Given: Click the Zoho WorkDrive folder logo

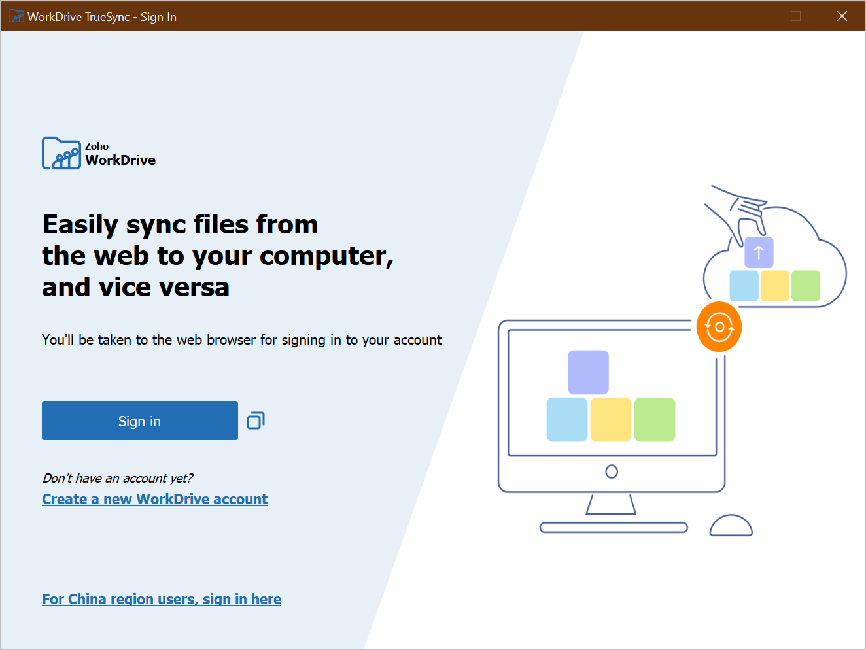Looking at the screenshot, I should point(61,153).
